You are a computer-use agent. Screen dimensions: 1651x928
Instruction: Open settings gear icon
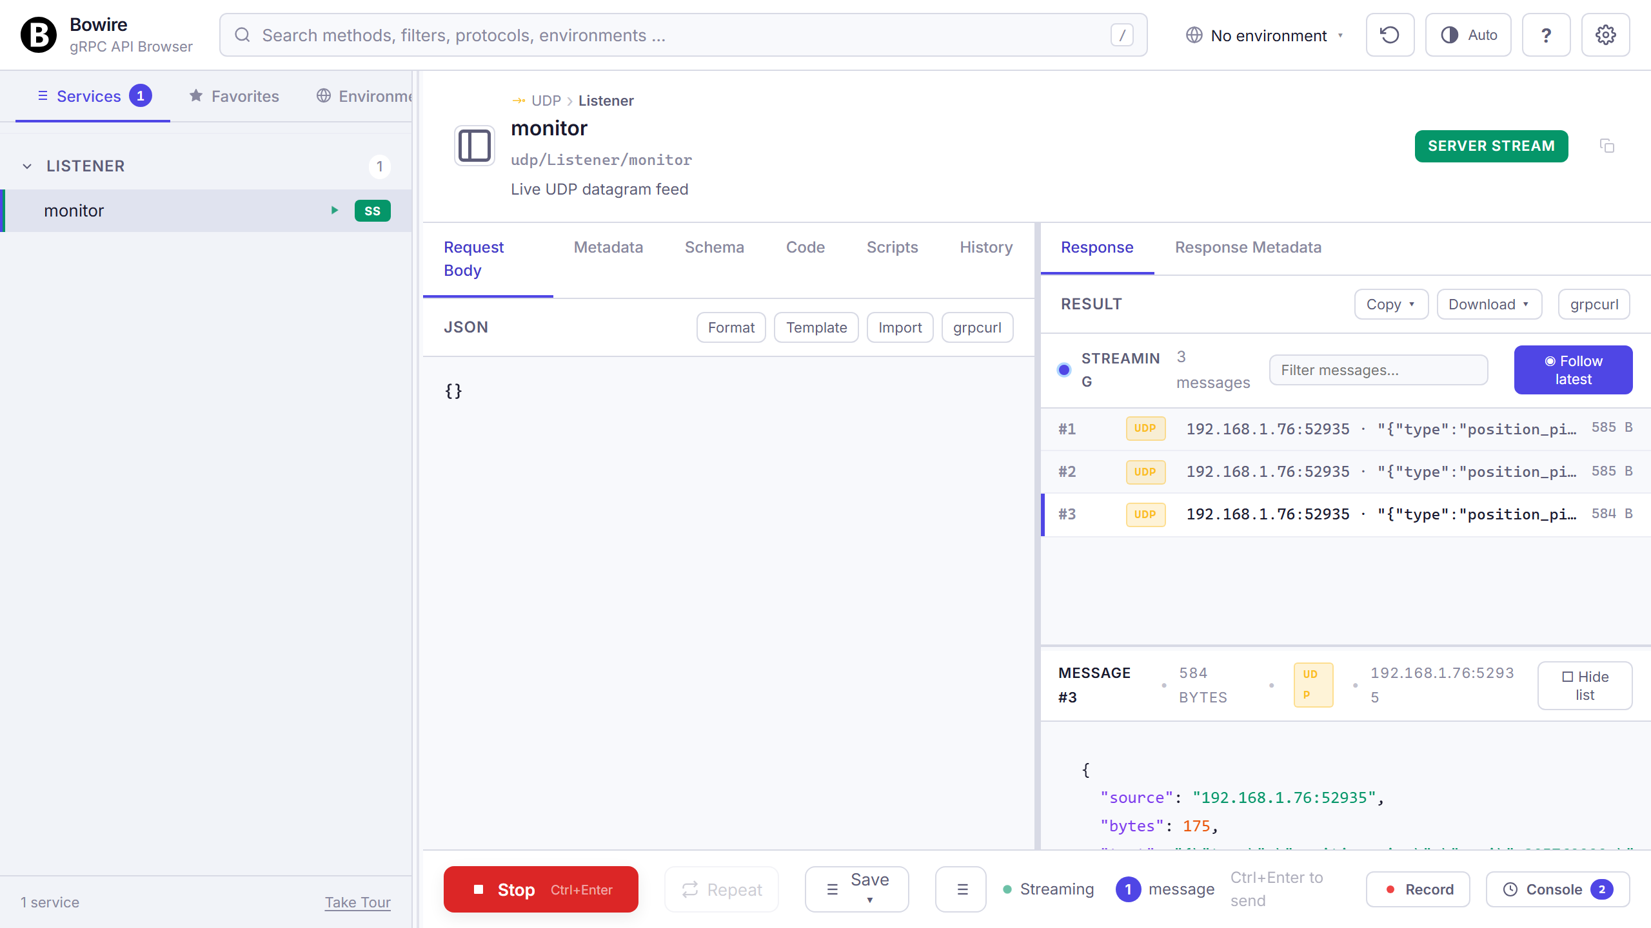pos(1605,35)
